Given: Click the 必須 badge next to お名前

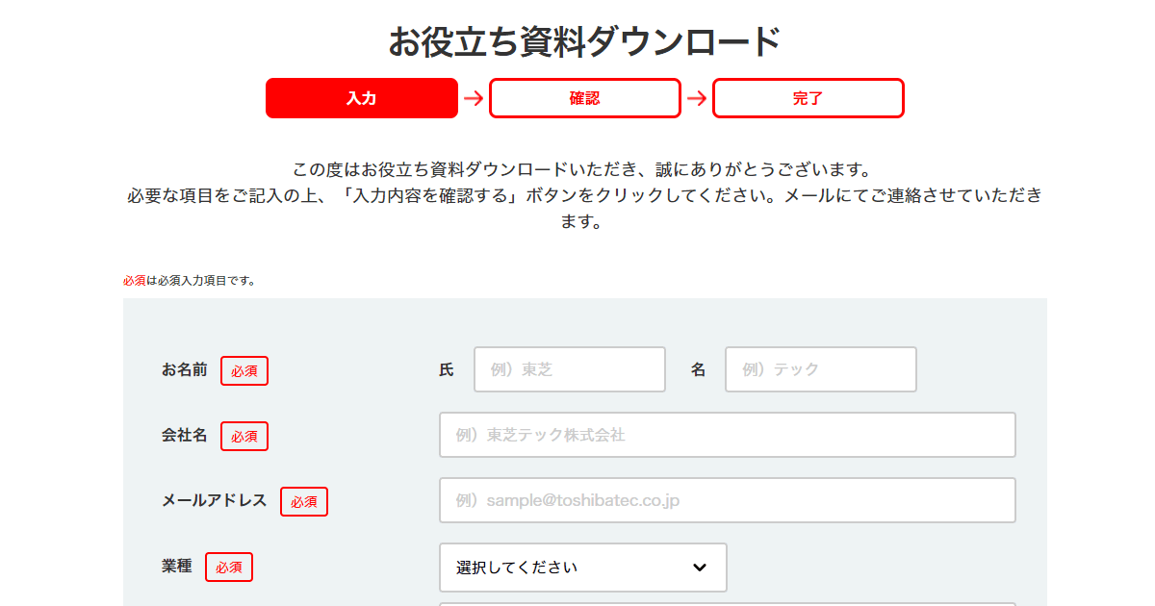Looking at the screenshot, I should (244, 370).
